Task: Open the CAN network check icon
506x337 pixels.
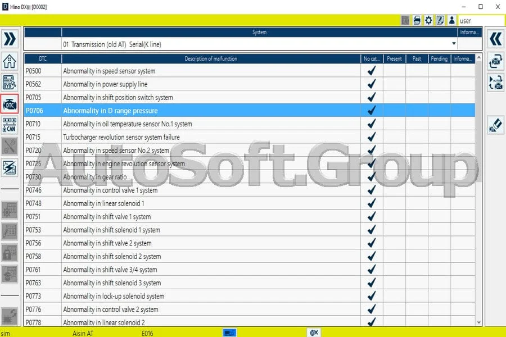Action: pyautogui.click(x=10, y=125)
